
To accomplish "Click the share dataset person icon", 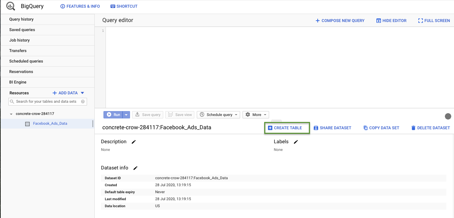I will [316, 128].
